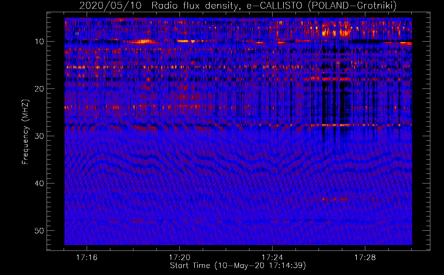Click the plot title 'Radio flux density, e-CALLISTO (POLAND-Grotniki)'
Image resolution: width=444 pixels, height=275 pixels.
coord(274,5)
